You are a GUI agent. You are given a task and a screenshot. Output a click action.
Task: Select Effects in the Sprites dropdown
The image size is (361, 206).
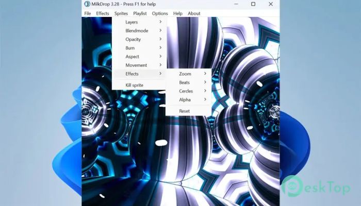click(139, 74)
